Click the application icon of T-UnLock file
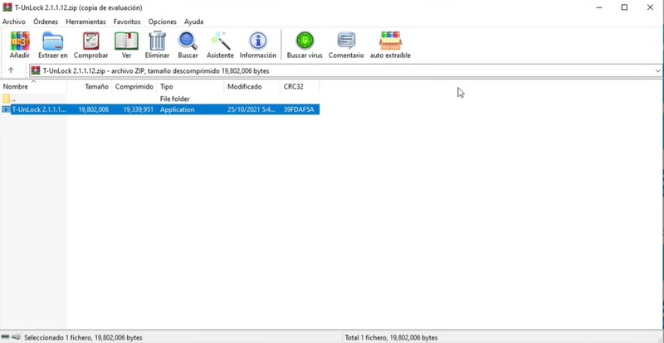The image size is (664, 343). (6, 109)
